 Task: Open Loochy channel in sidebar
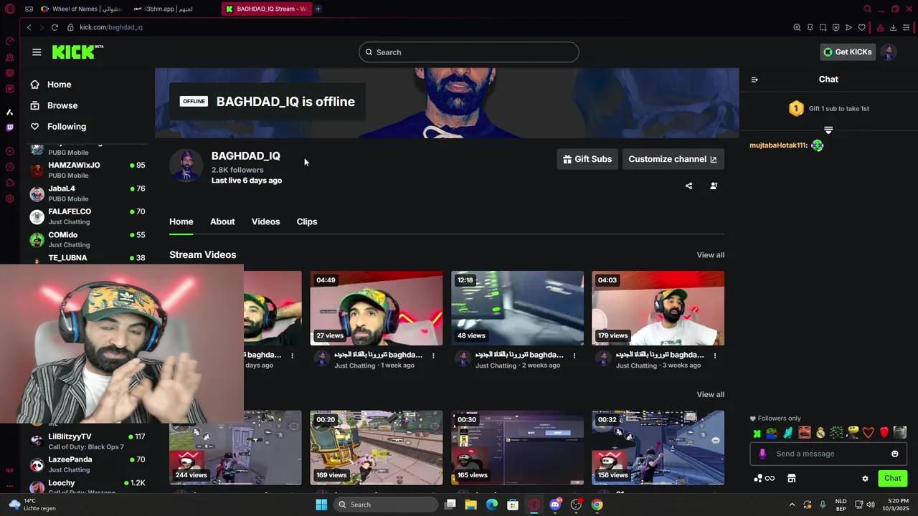[87, 485]
